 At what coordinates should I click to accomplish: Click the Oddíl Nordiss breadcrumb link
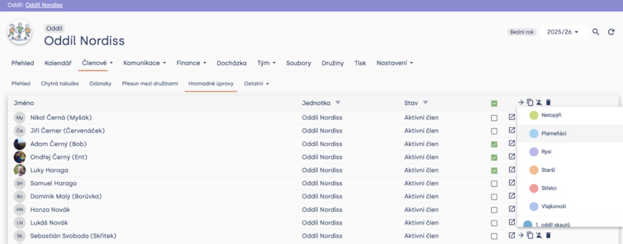coord(44,5)
